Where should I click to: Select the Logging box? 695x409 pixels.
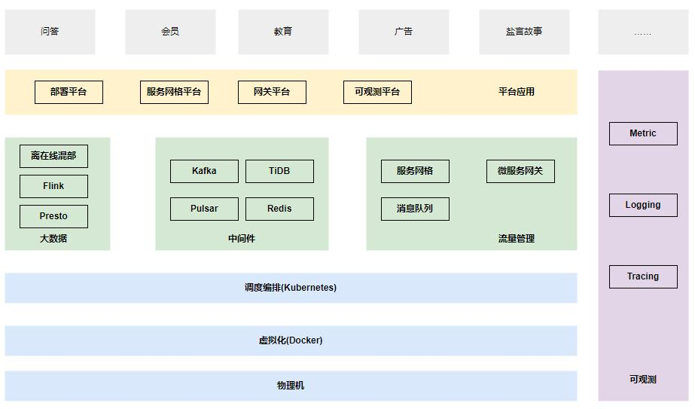(x=643, y=205)
